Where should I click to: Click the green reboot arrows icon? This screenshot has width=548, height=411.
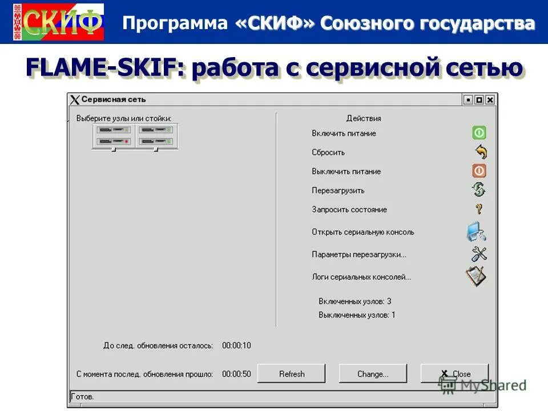pos(479,190)
